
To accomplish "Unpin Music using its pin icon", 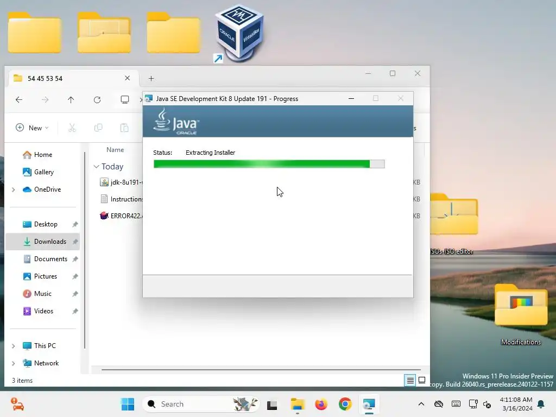I will pyautogui.click(x=75, y=294).
